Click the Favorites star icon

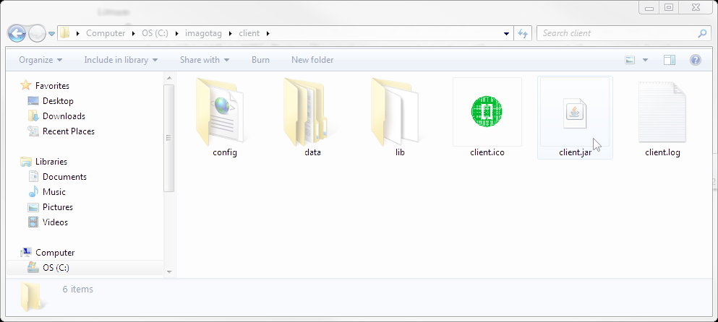pyautogui.click(x=25, y=85)
